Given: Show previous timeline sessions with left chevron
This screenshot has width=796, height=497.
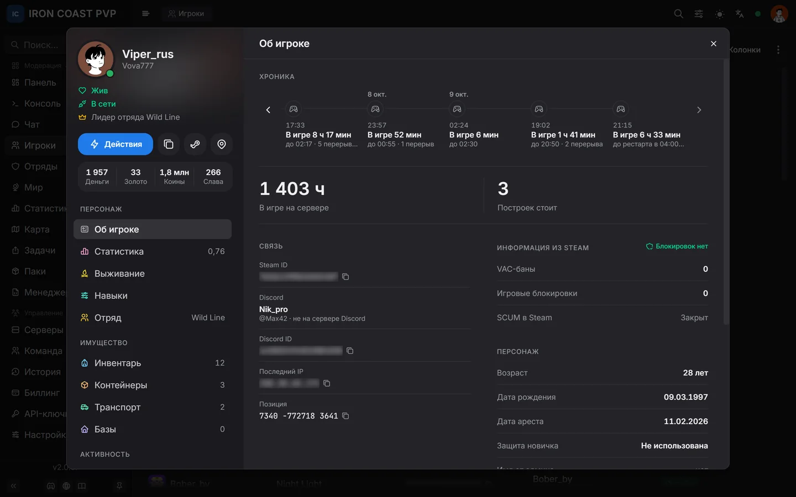Looking at the screenshot, I should tap(268, 110).
